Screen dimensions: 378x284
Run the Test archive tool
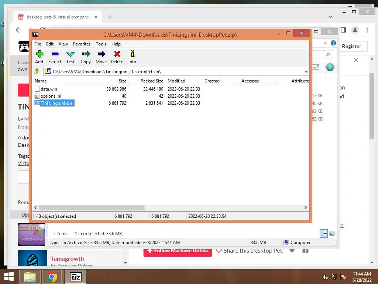tap(71, 54)
